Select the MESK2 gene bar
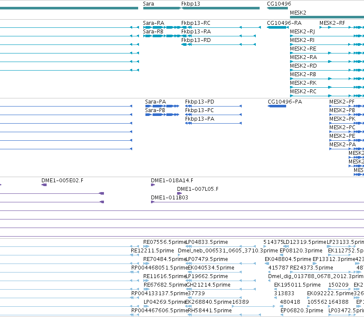The width and height of the screenshot is (364, 317). point(327,17)
